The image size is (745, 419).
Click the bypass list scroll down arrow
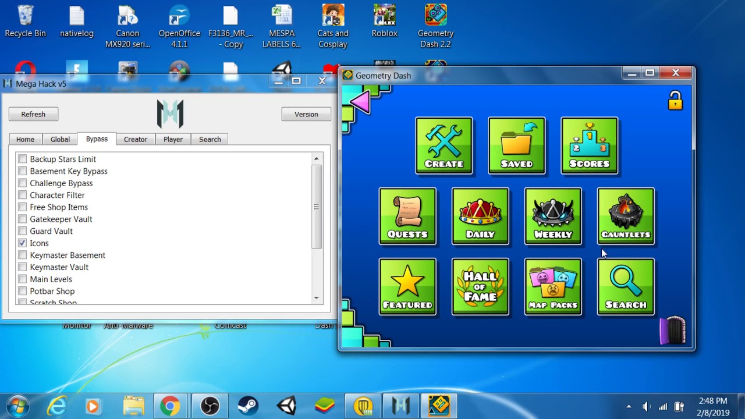pyautogui.click(x=317, y=297)
